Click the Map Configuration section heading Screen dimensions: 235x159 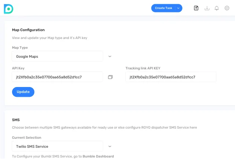(28, 30)
